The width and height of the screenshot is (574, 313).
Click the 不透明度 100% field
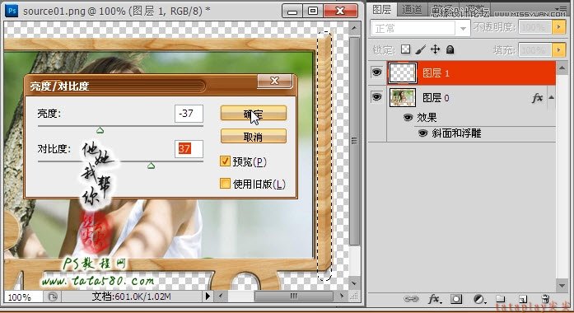pos(534,27)
